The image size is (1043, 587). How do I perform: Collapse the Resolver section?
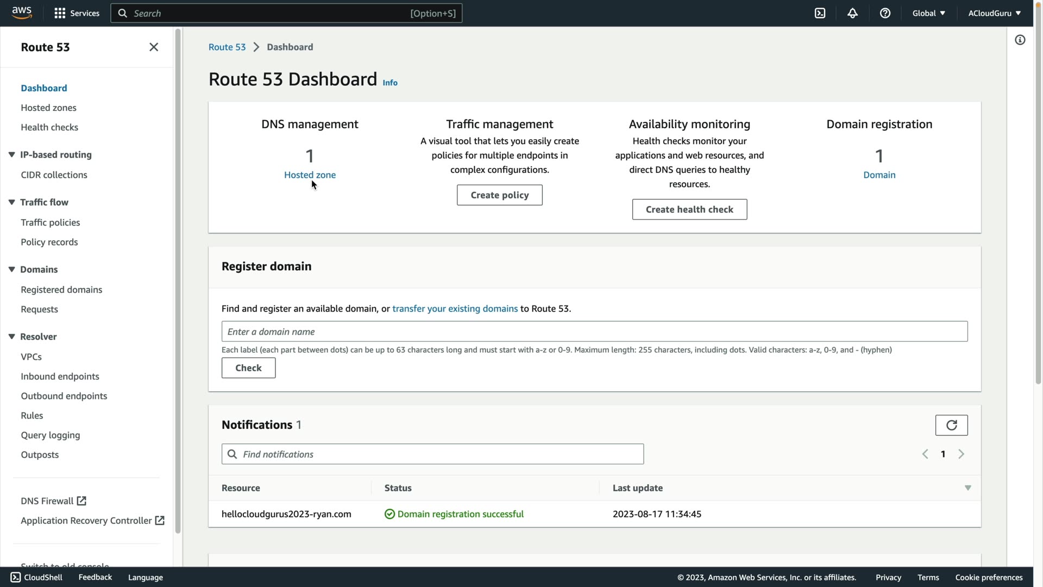pos(11,337)
